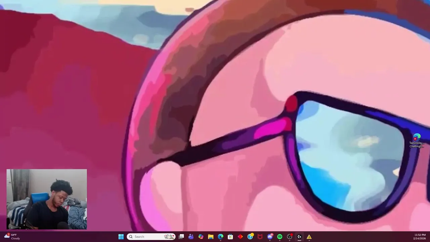Image resolution: width=430 pixels, height=242 pixels.
Task: Click the yellow warning triangle icon
Action: [x=309, y=237]
